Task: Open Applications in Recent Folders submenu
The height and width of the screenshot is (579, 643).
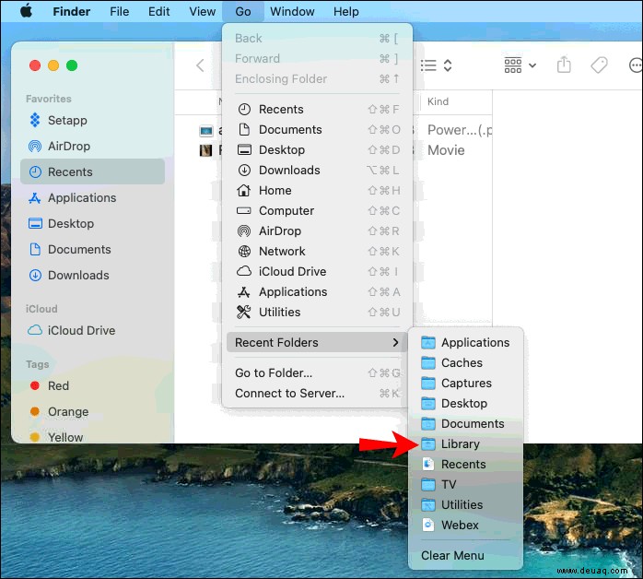Action: click(x=465, y=343)
